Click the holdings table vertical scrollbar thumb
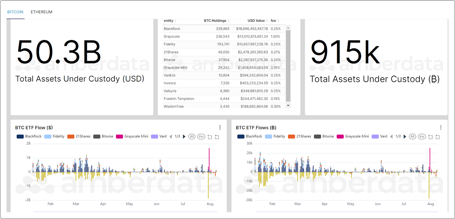455x219 pixels. pyautogui.click(x=288, y=65)
